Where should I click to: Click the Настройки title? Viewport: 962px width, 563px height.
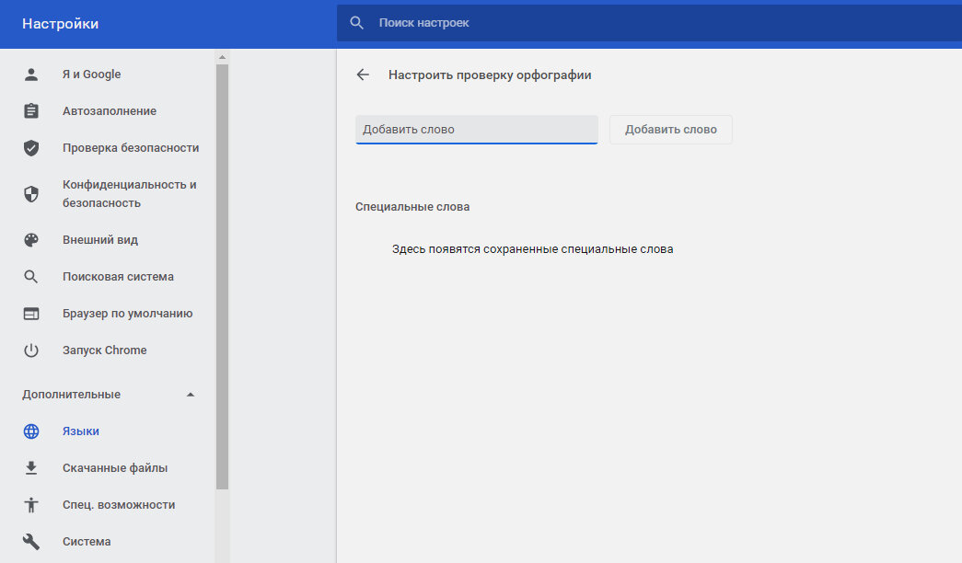pos(60,23)
